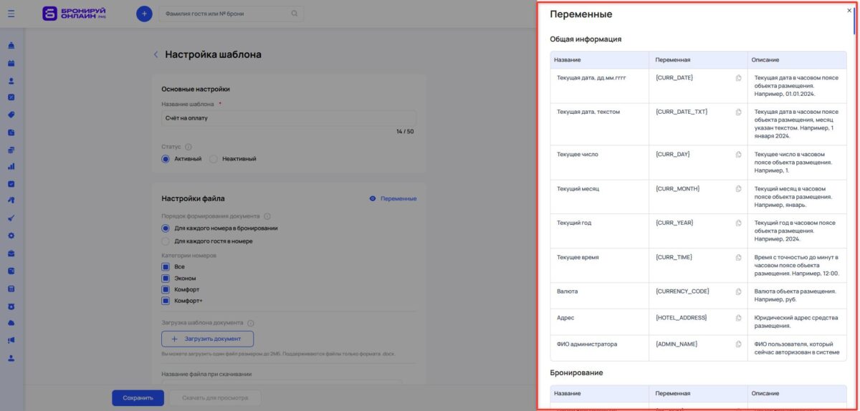
Task: Copy the {CURR_DATE} variable
Action: (738, 77)
